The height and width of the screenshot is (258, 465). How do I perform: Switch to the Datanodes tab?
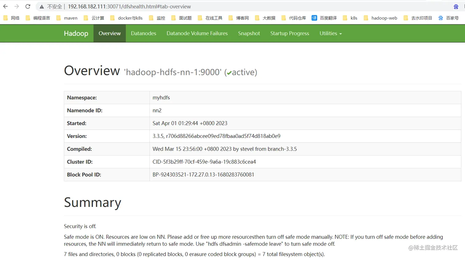pyautogui.click(x=144, y=33)
